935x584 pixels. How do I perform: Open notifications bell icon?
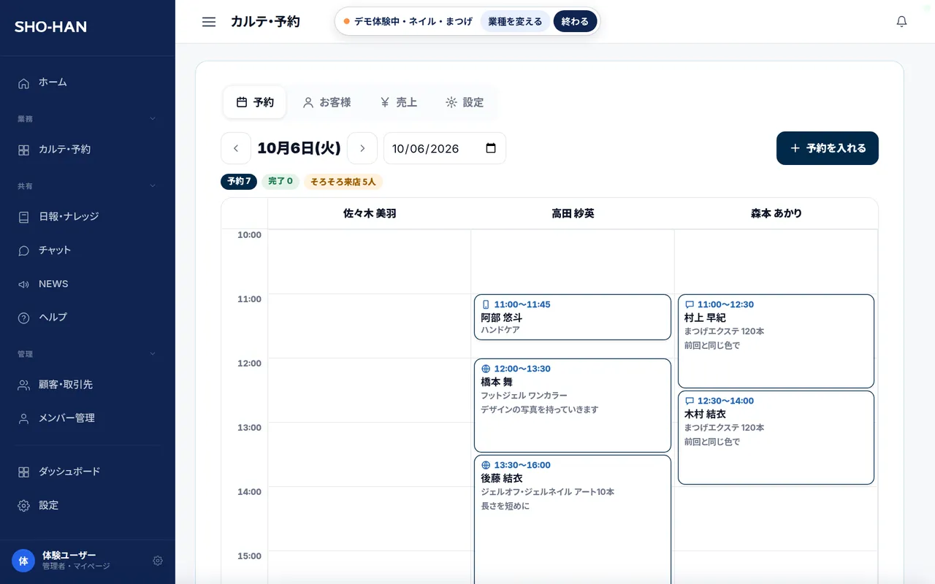pos(901,22)
